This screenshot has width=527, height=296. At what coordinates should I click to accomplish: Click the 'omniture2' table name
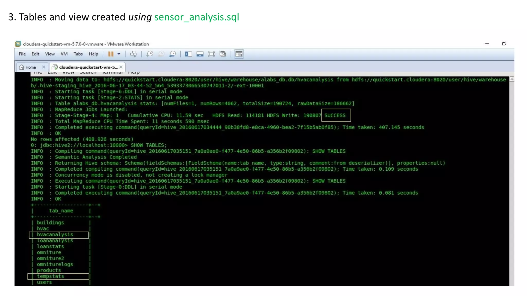(50, 258)
